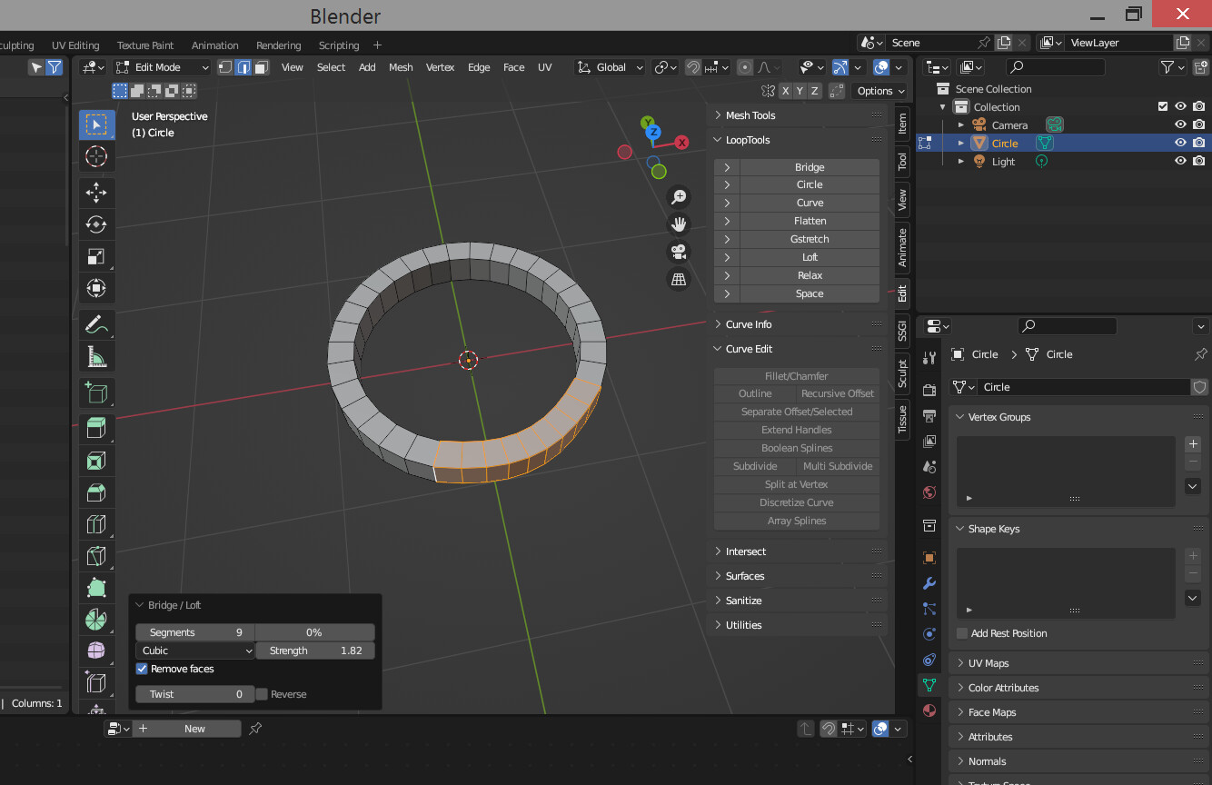1212x785 pixels.
Task: Click the Bridge button in LoopTools
Action: click(810, 167)
